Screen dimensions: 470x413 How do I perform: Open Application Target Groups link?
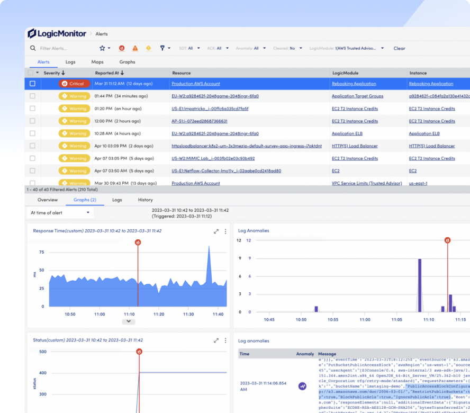pos(357,96)
